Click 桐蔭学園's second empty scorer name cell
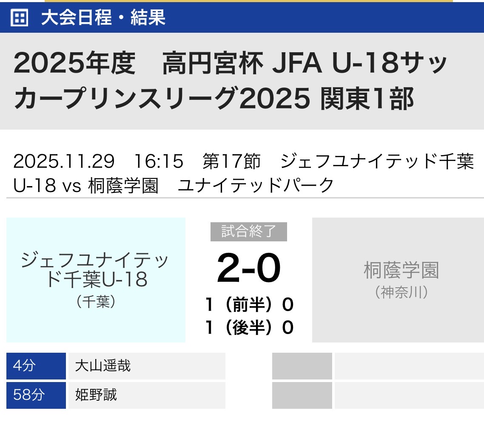The height and width of the screenshot is (436, 484). 408,395
